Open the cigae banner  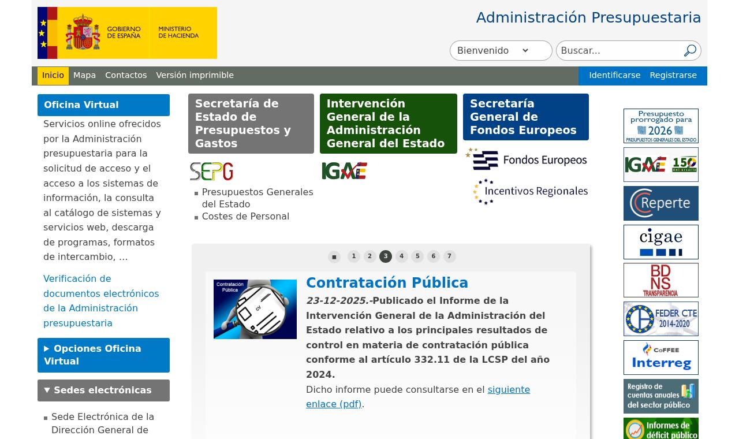661,242
